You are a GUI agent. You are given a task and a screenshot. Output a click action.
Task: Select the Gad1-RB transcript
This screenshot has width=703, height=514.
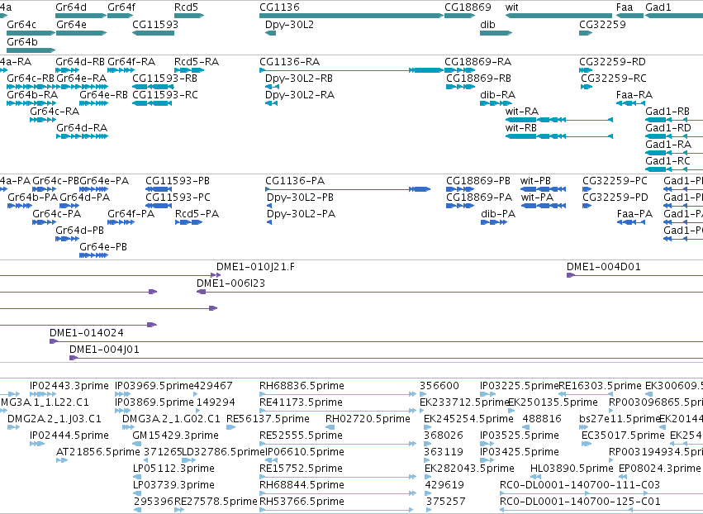tap(674, 120)
